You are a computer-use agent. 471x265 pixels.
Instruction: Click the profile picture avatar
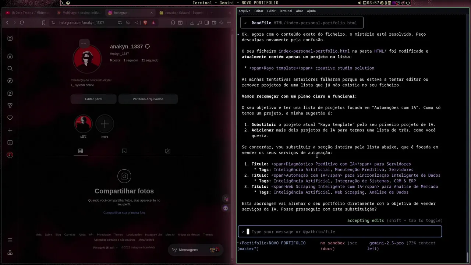point(87,59)
